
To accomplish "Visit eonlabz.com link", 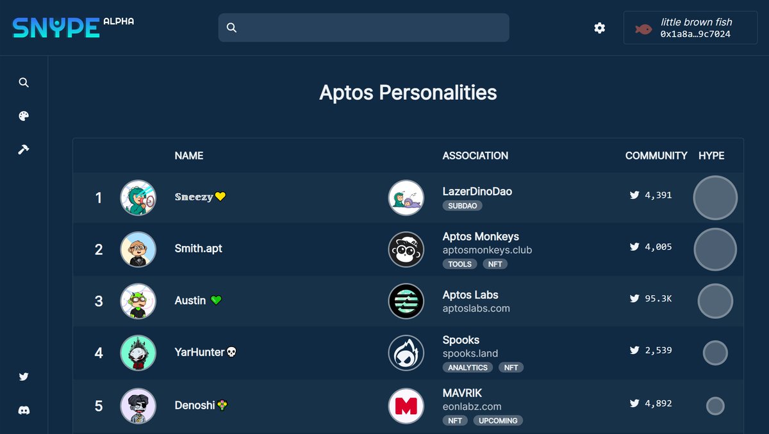I will point(472,406).
